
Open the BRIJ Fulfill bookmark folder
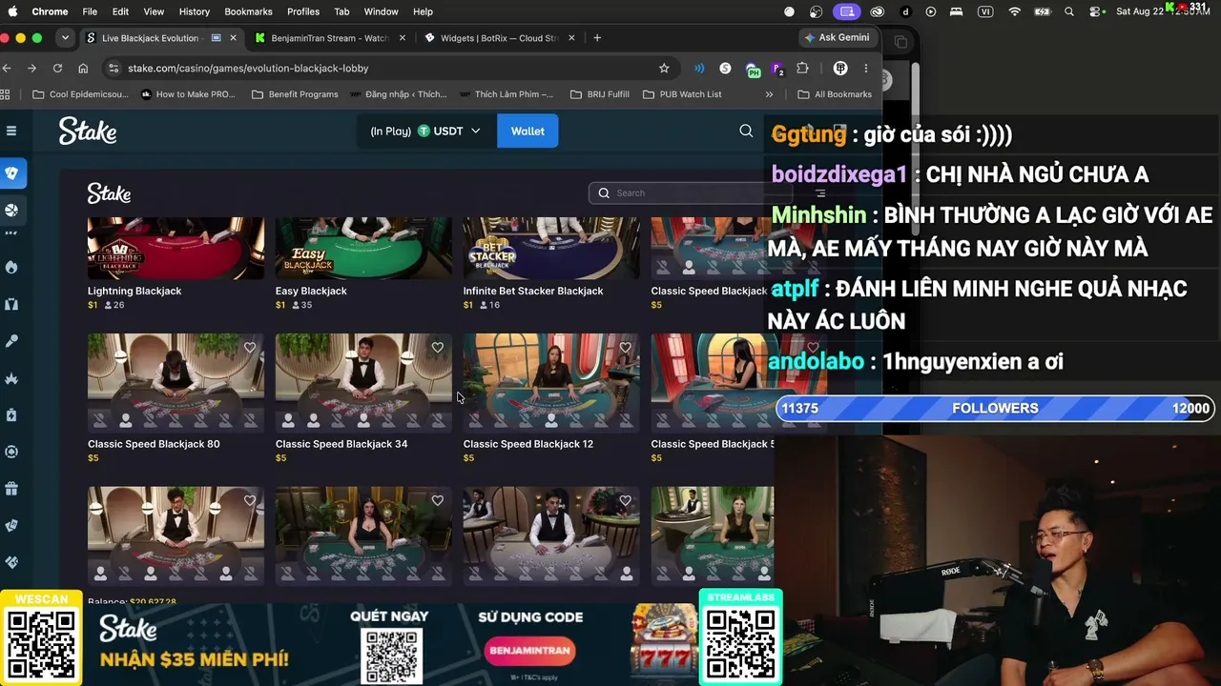tap(600, 94)
